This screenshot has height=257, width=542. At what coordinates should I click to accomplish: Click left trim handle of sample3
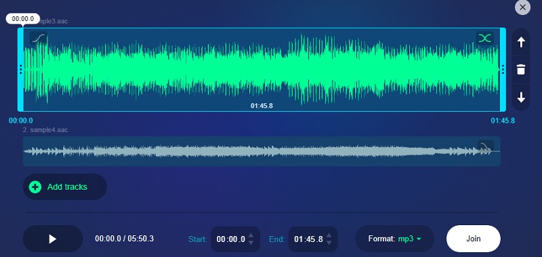21,70
